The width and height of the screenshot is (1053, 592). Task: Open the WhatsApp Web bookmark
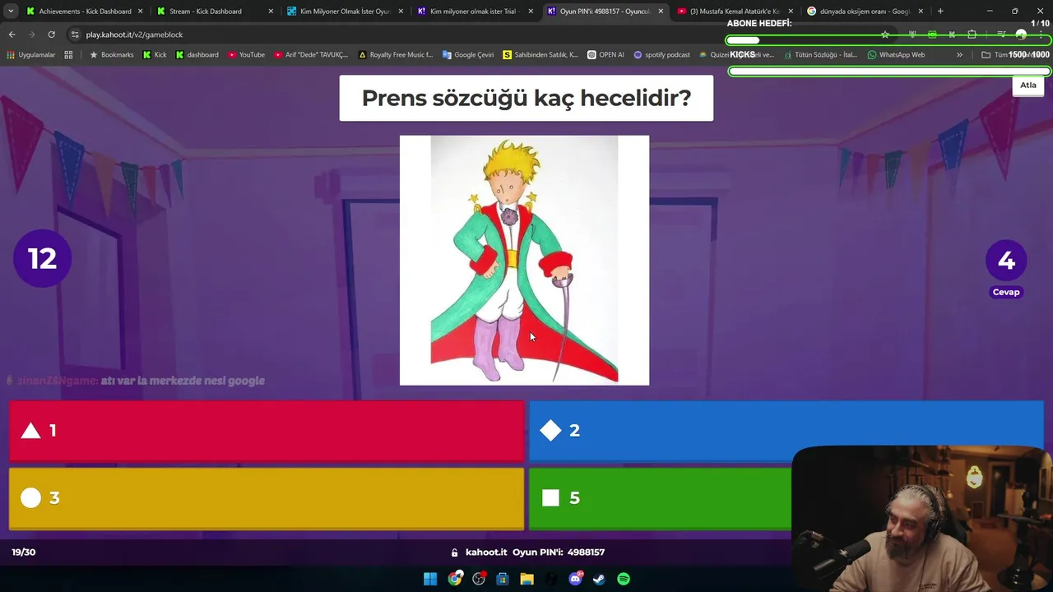[x=896, y=55]
